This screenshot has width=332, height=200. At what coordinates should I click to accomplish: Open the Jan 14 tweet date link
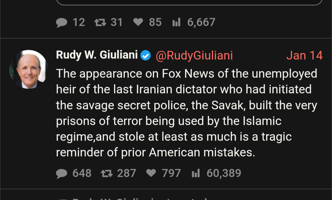pos(304,56)
